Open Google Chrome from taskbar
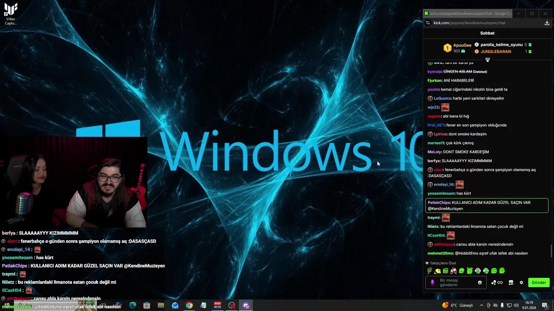Viewport: 554px width, 311px height. click(x=189, y=305)
